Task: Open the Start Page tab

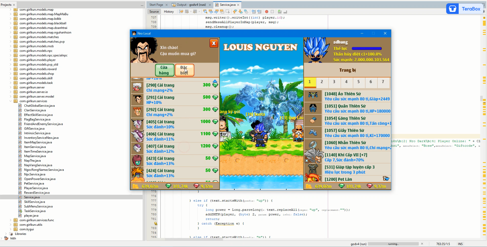Action: click(x=156, y=5)
